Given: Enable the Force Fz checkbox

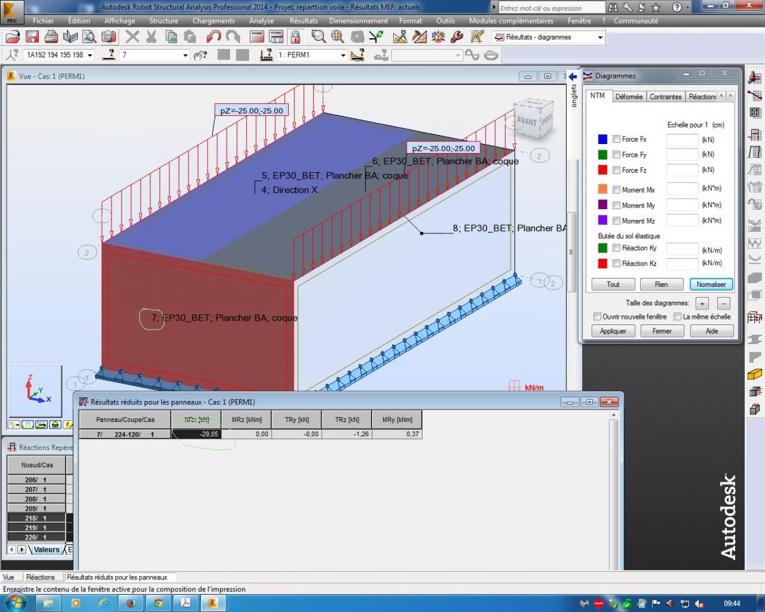Looking at the screenshot, I should [616, 170].
